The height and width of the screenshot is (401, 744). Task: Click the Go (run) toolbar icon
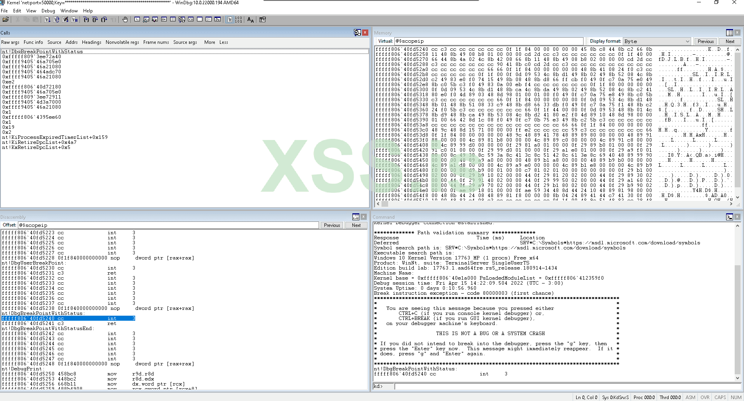(x=47, y=19)
